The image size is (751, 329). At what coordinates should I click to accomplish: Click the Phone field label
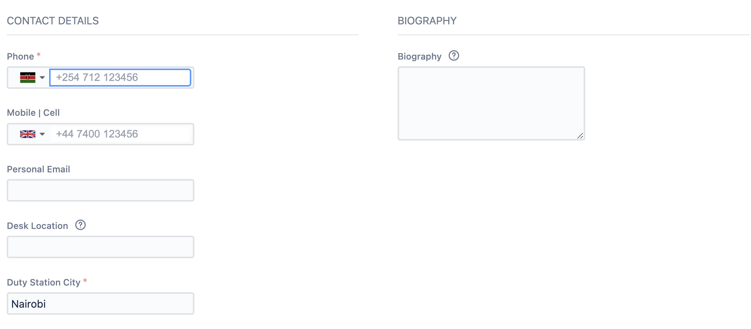(20, 57)
